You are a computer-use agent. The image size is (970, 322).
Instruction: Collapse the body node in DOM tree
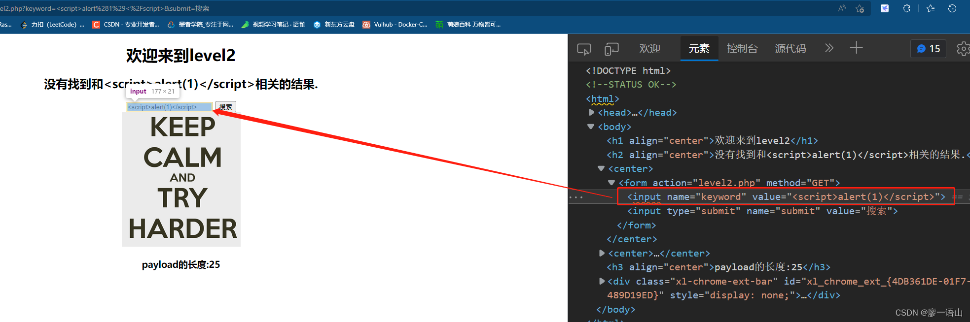[x=591, y=127]
